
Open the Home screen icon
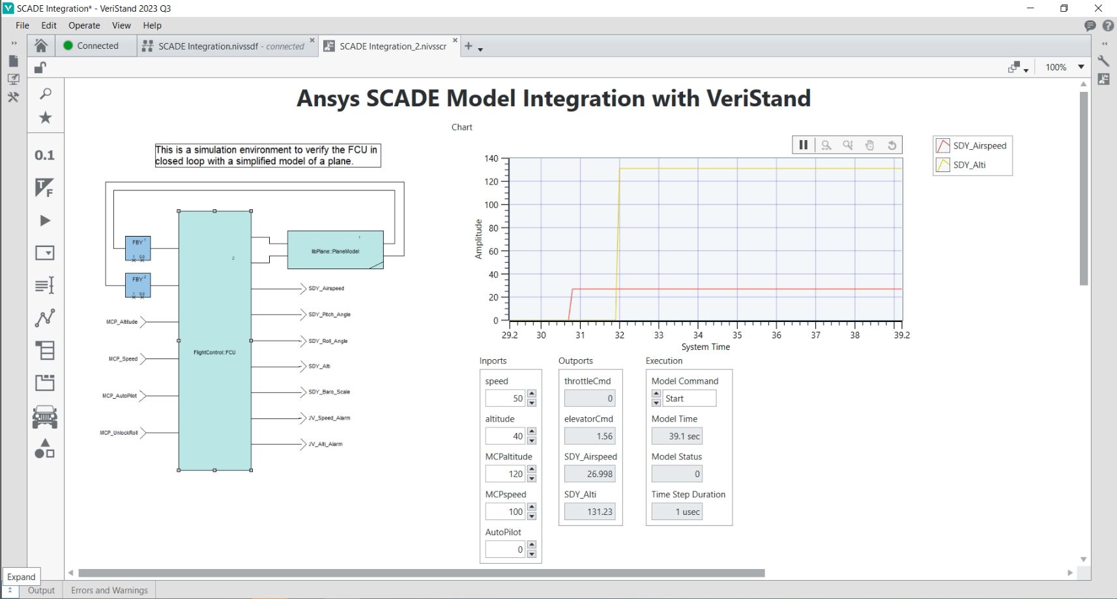pyautogui.click(x=41, y=46)
